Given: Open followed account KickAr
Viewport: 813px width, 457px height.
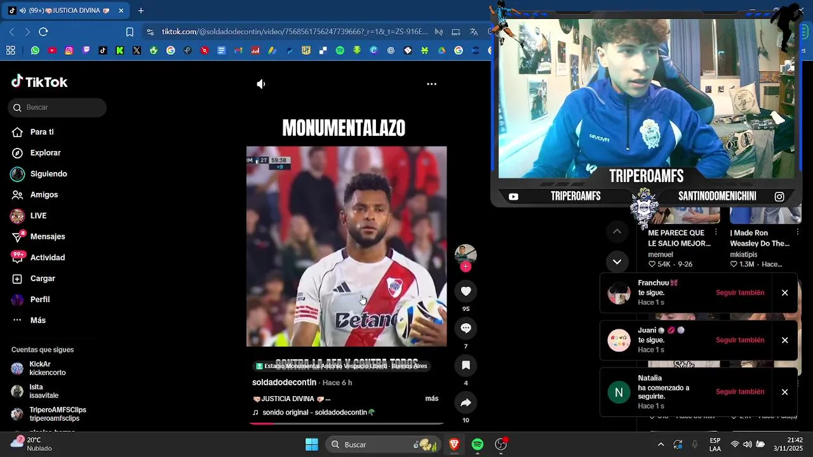Looking at the screenshot, I should [48, 369].
